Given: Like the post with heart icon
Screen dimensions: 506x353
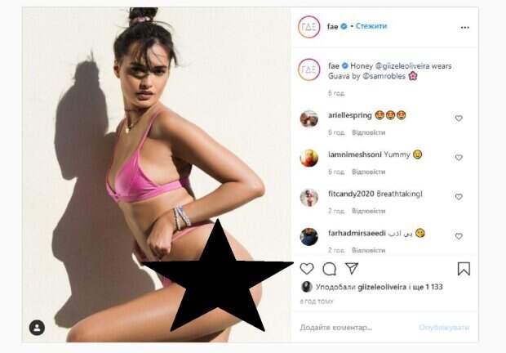Looking at the screenshot, I should pyautogui.click(x=307, y=269).
